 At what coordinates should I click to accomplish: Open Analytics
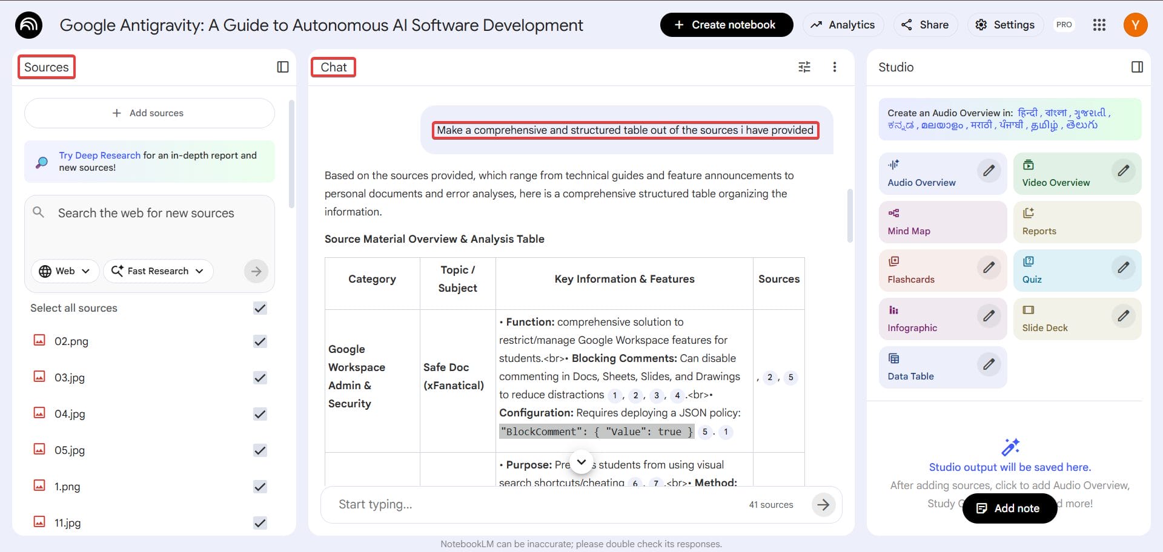843,25
